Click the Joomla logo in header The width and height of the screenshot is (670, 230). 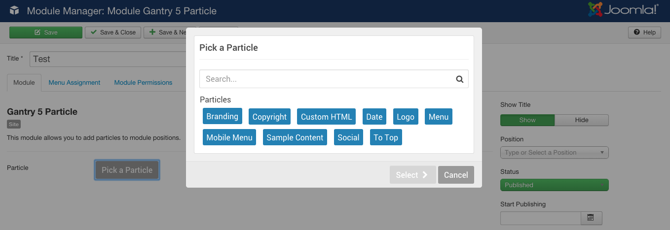coord(623,10)
